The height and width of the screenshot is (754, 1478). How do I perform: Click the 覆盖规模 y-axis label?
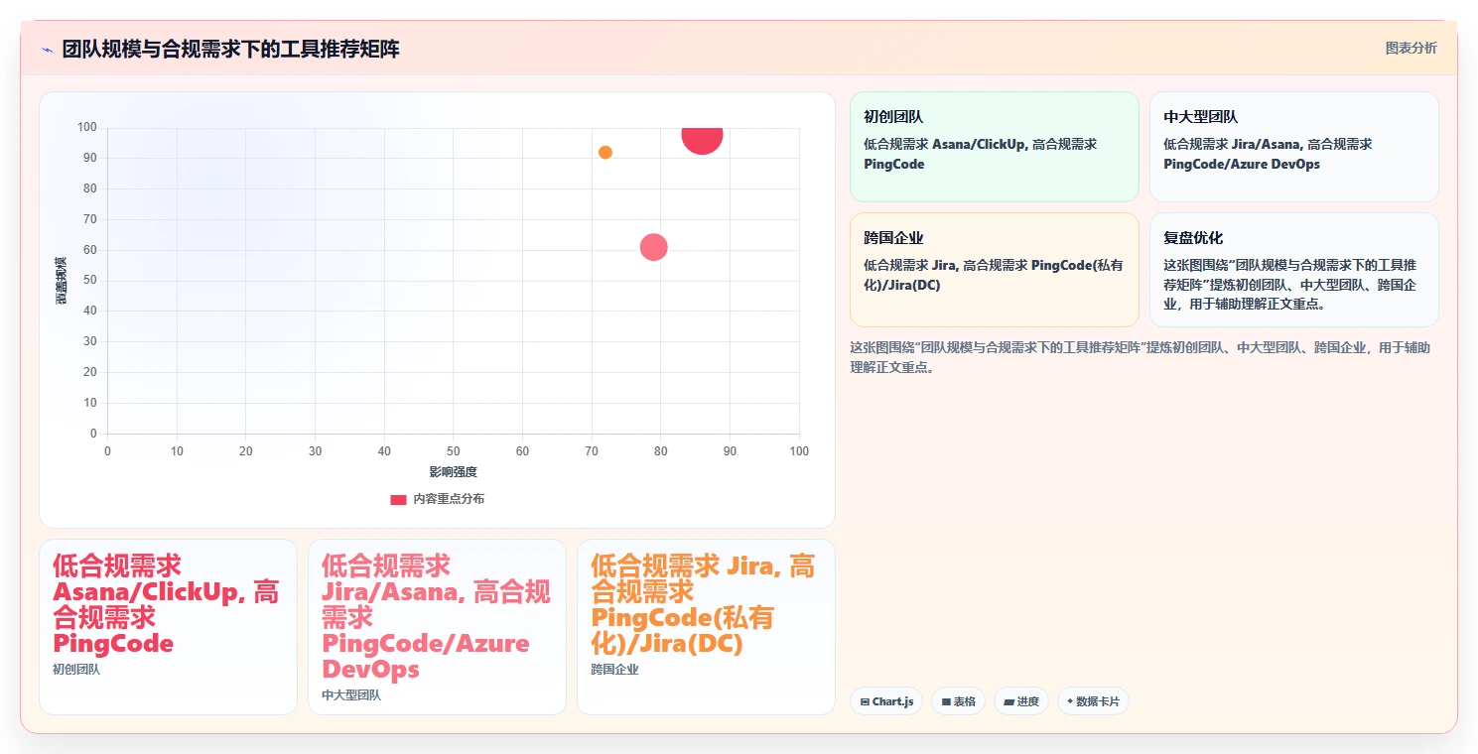pyautogui.click(x=62, y=280)
